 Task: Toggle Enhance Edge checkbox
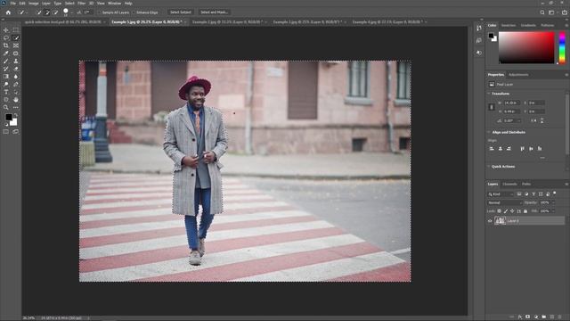coord(134,12)
